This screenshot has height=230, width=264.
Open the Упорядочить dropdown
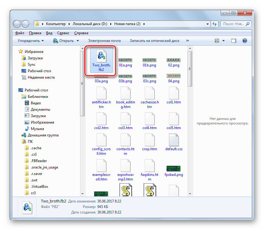coord(31,41)
